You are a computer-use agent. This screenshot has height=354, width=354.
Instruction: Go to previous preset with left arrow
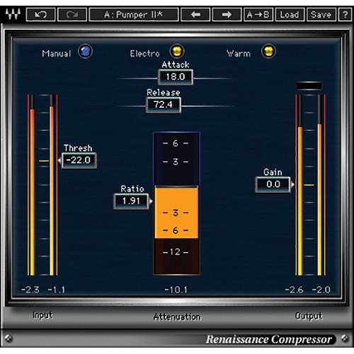(195, 15)
